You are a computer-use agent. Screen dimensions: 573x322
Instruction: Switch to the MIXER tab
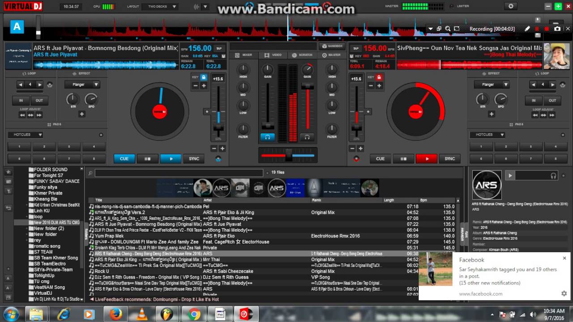(x=244, y=55)
